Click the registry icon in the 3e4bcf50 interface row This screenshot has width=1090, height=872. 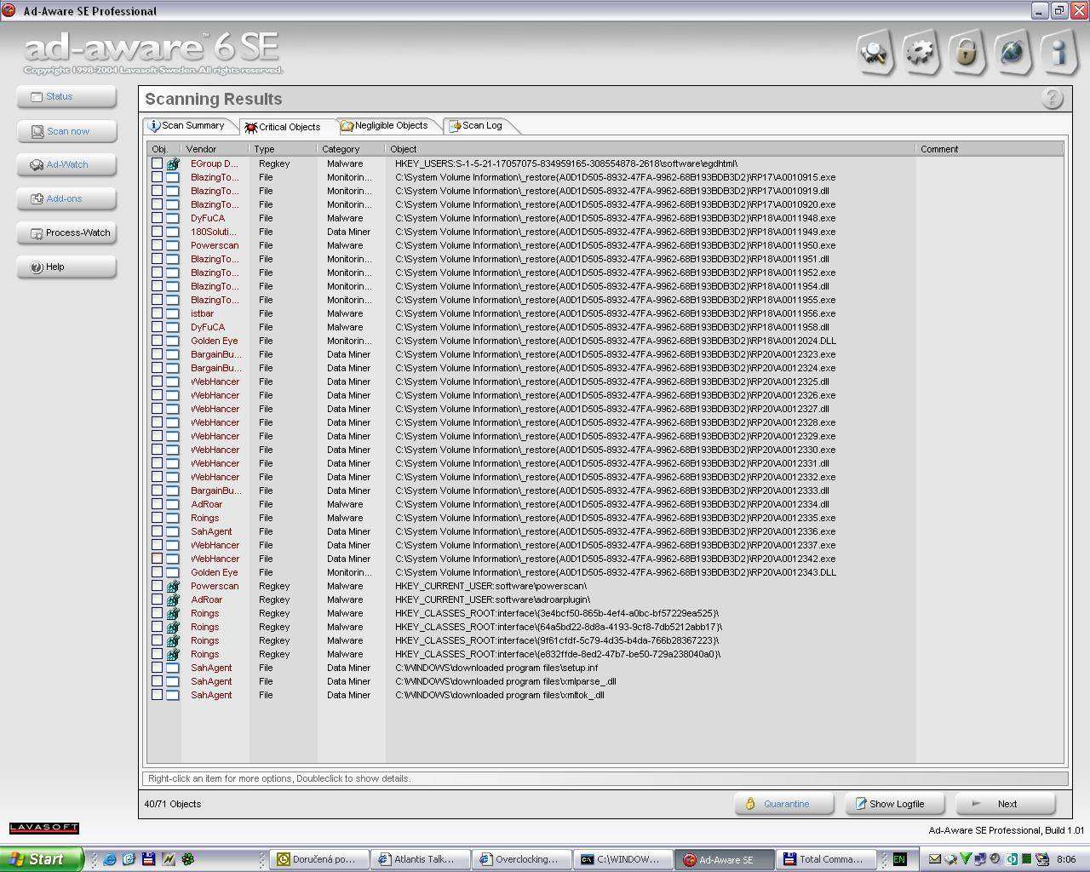click(173, 613)
